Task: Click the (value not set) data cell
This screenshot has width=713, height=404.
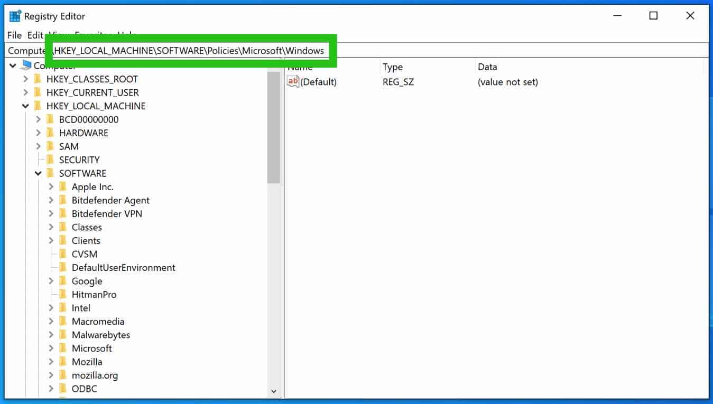Action: (x=508, y=82)
